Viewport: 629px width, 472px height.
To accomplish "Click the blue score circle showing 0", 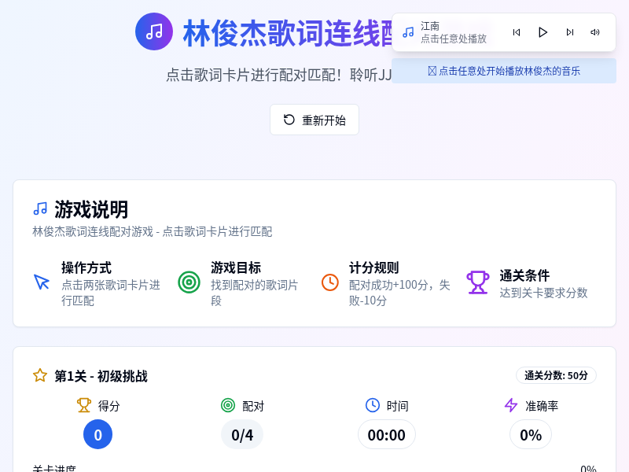I will click(97, 434).
